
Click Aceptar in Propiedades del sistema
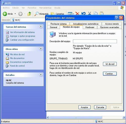tap(85, 107)
